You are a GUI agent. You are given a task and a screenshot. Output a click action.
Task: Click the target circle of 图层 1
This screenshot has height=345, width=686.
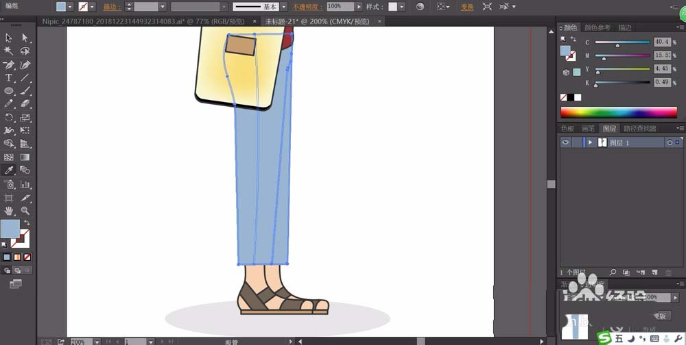[x=670, y=142]
